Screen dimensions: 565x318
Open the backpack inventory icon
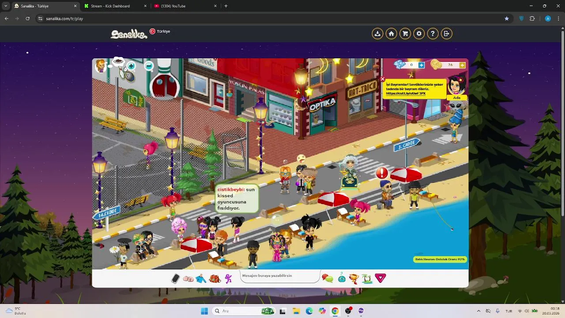215,279
